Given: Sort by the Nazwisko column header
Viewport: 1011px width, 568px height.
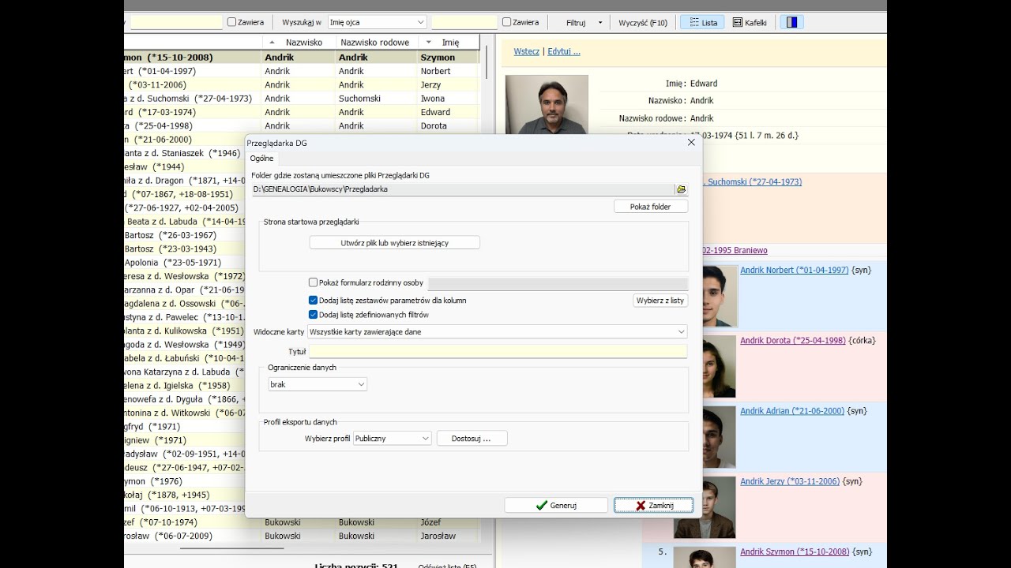Looking at the screenshot, I should coord(299,43).
